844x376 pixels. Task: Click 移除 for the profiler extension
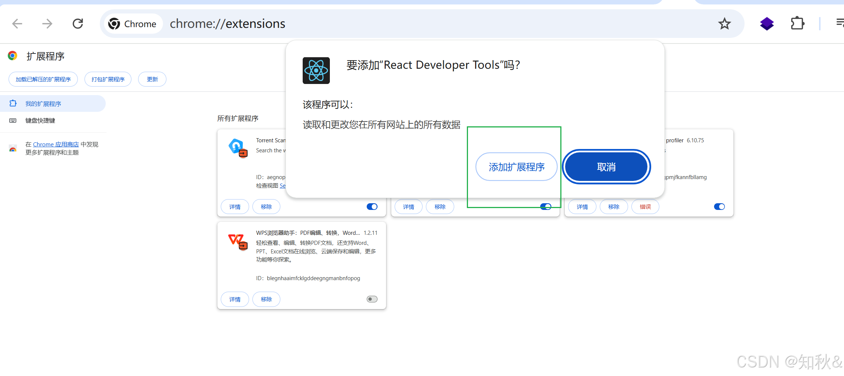point(614,207)
